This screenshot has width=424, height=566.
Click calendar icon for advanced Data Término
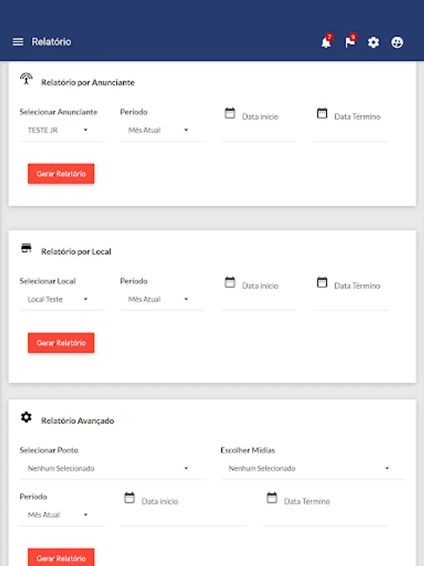click(x=272, y=498)
